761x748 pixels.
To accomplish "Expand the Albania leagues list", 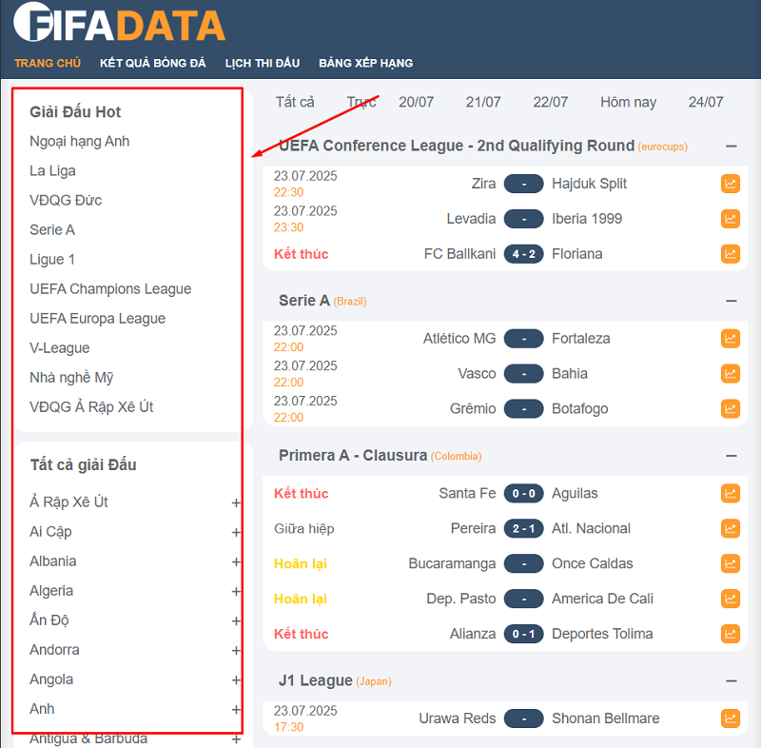I will tap(236, 562).
